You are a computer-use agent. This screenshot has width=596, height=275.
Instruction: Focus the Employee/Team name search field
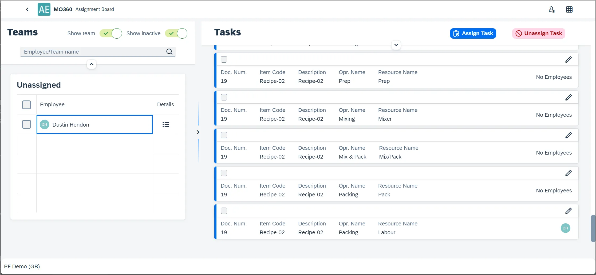pyautogui.click(x=93, y=52)
